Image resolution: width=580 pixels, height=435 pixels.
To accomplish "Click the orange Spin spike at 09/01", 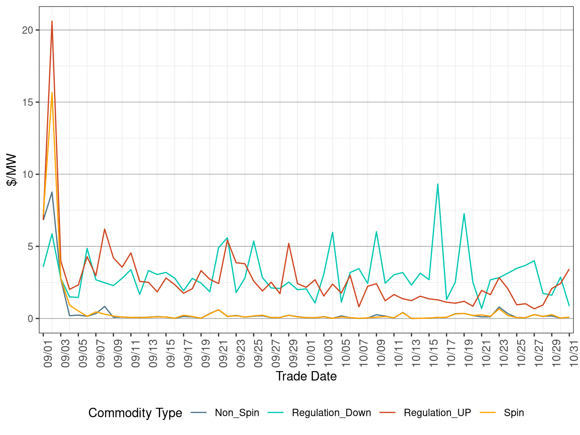I will [x=52, y=92].
